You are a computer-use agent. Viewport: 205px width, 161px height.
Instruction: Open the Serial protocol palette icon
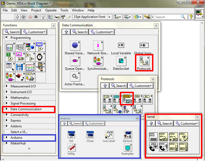coord(127,99)
